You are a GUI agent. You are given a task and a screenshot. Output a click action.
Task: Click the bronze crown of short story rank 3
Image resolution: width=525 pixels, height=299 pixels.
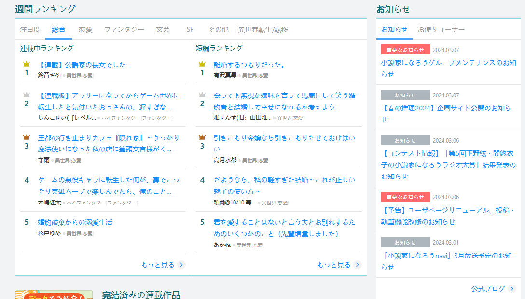tap(202, 137)
